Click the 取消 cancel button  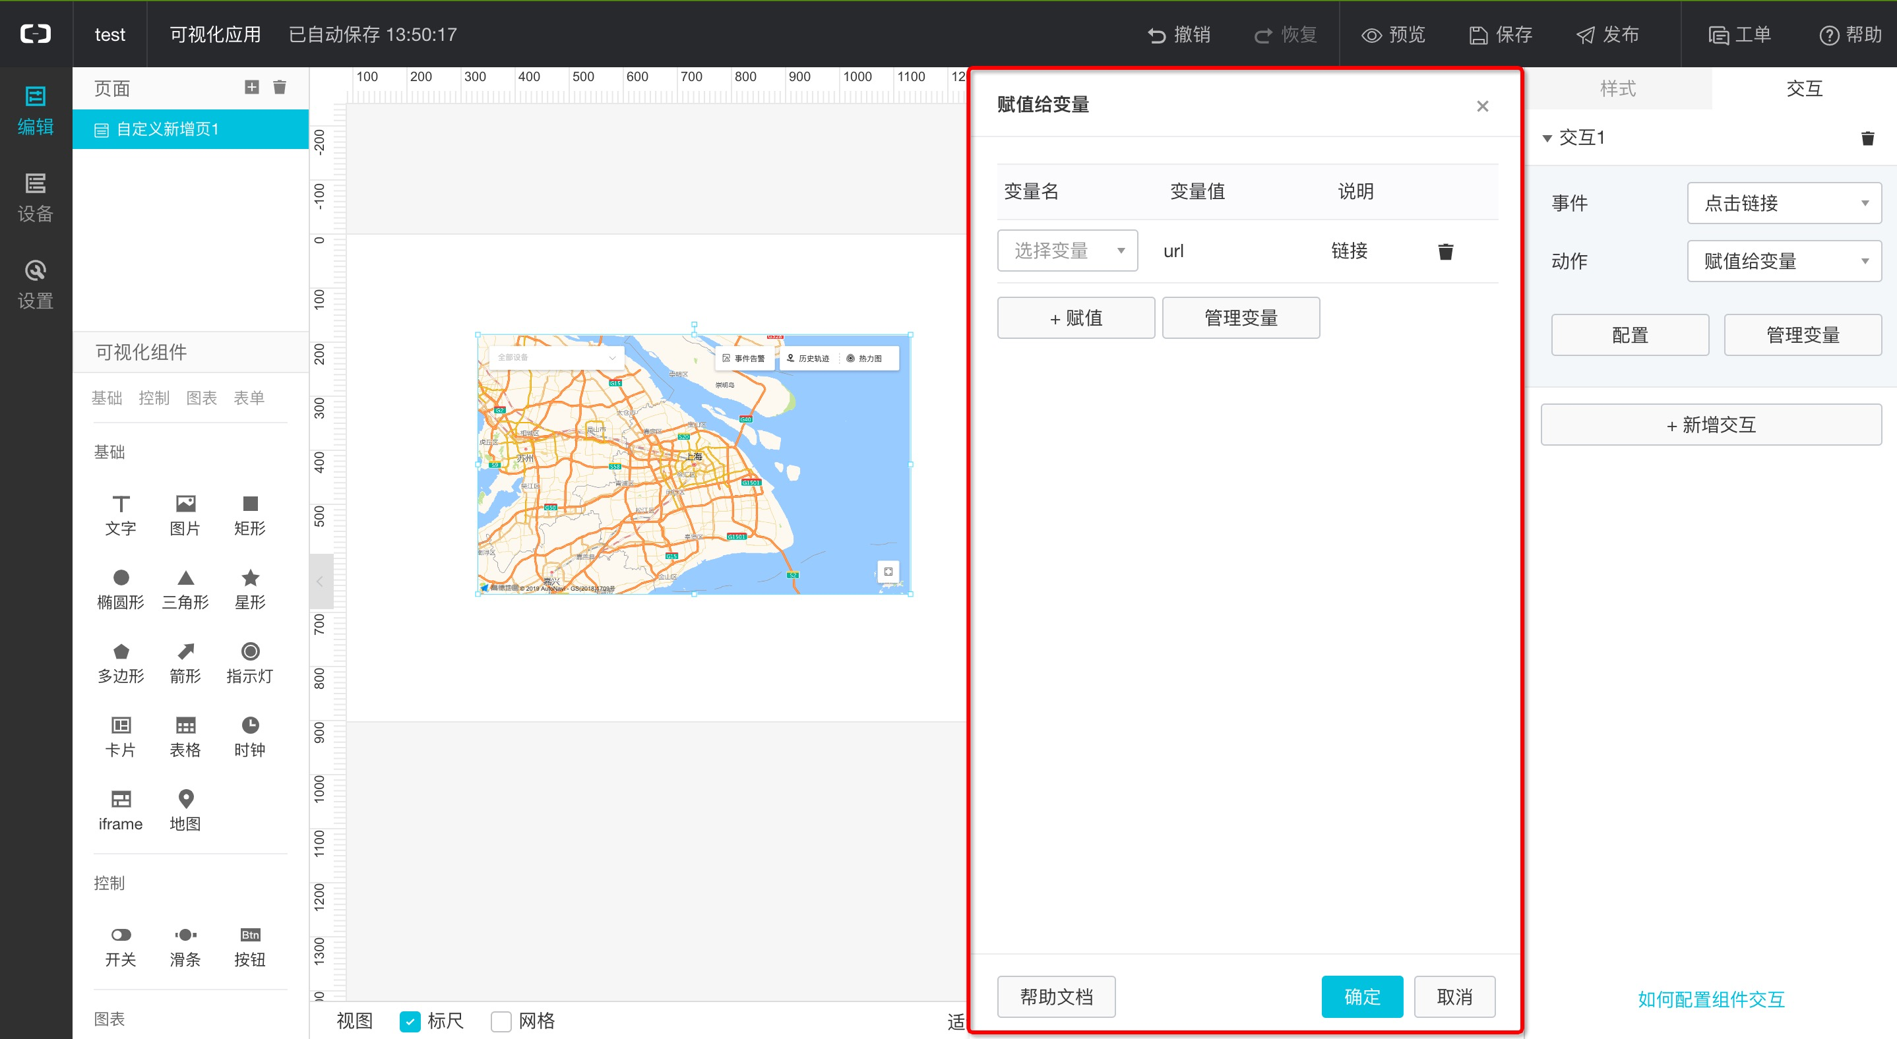coord(1454,997)
